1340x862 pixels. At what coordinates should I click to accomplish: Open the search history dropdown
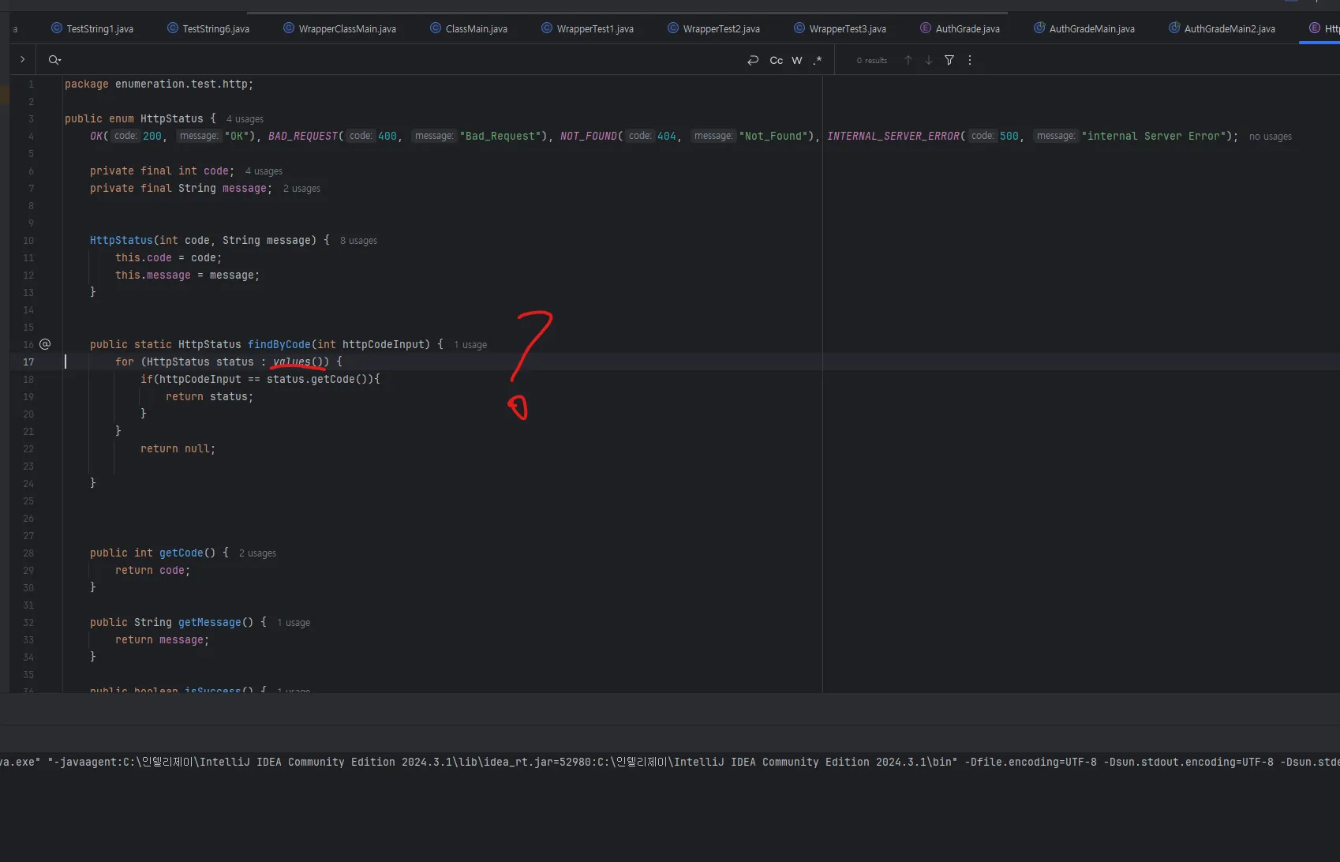[x=54, y=60]
